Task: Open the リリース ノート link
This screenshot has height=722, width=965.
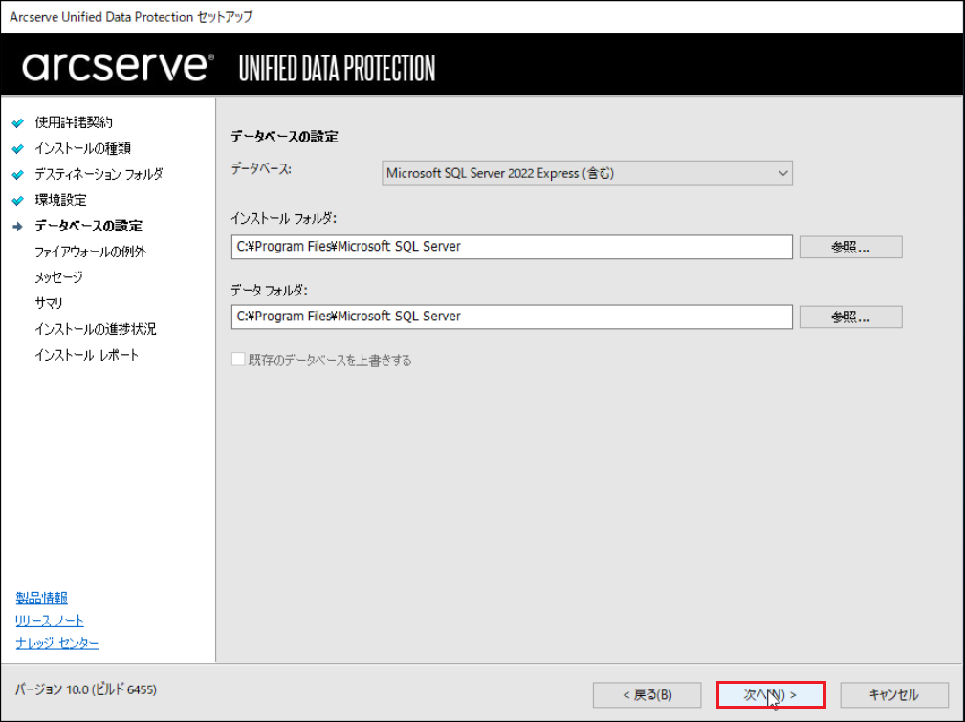Action: (49, 621)
